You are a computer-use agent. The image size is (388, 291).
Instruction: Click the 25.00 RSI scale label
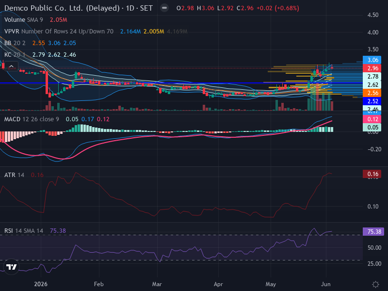tap(374, 264)
